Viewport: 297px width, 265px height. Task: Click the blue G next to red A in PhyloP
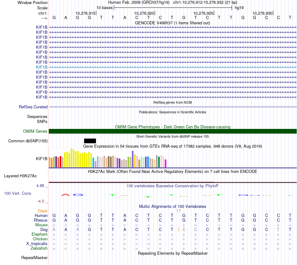[78, 195]
